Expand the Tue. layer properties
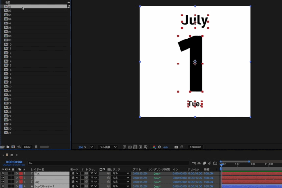Screen dimensions: 282x188 coord(17,173)
